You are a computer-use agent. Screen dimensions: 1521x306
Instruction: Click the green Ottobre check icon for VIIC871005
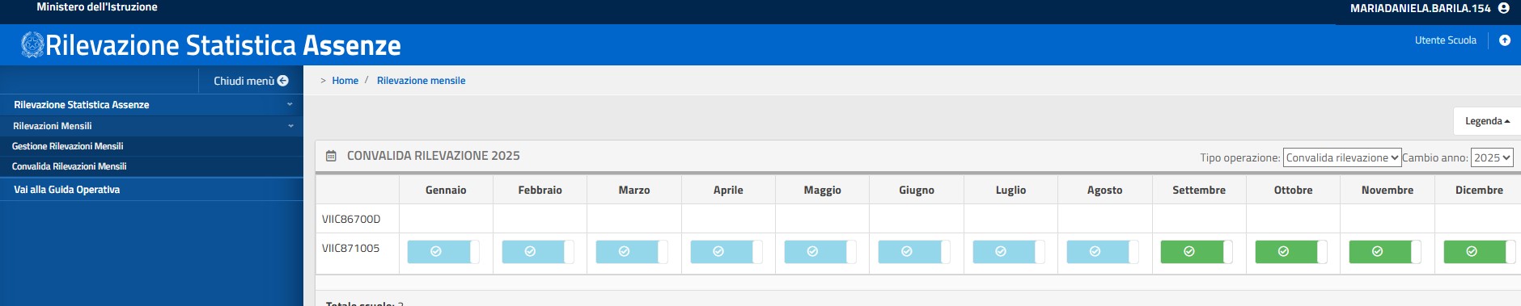click(1283, 252)
